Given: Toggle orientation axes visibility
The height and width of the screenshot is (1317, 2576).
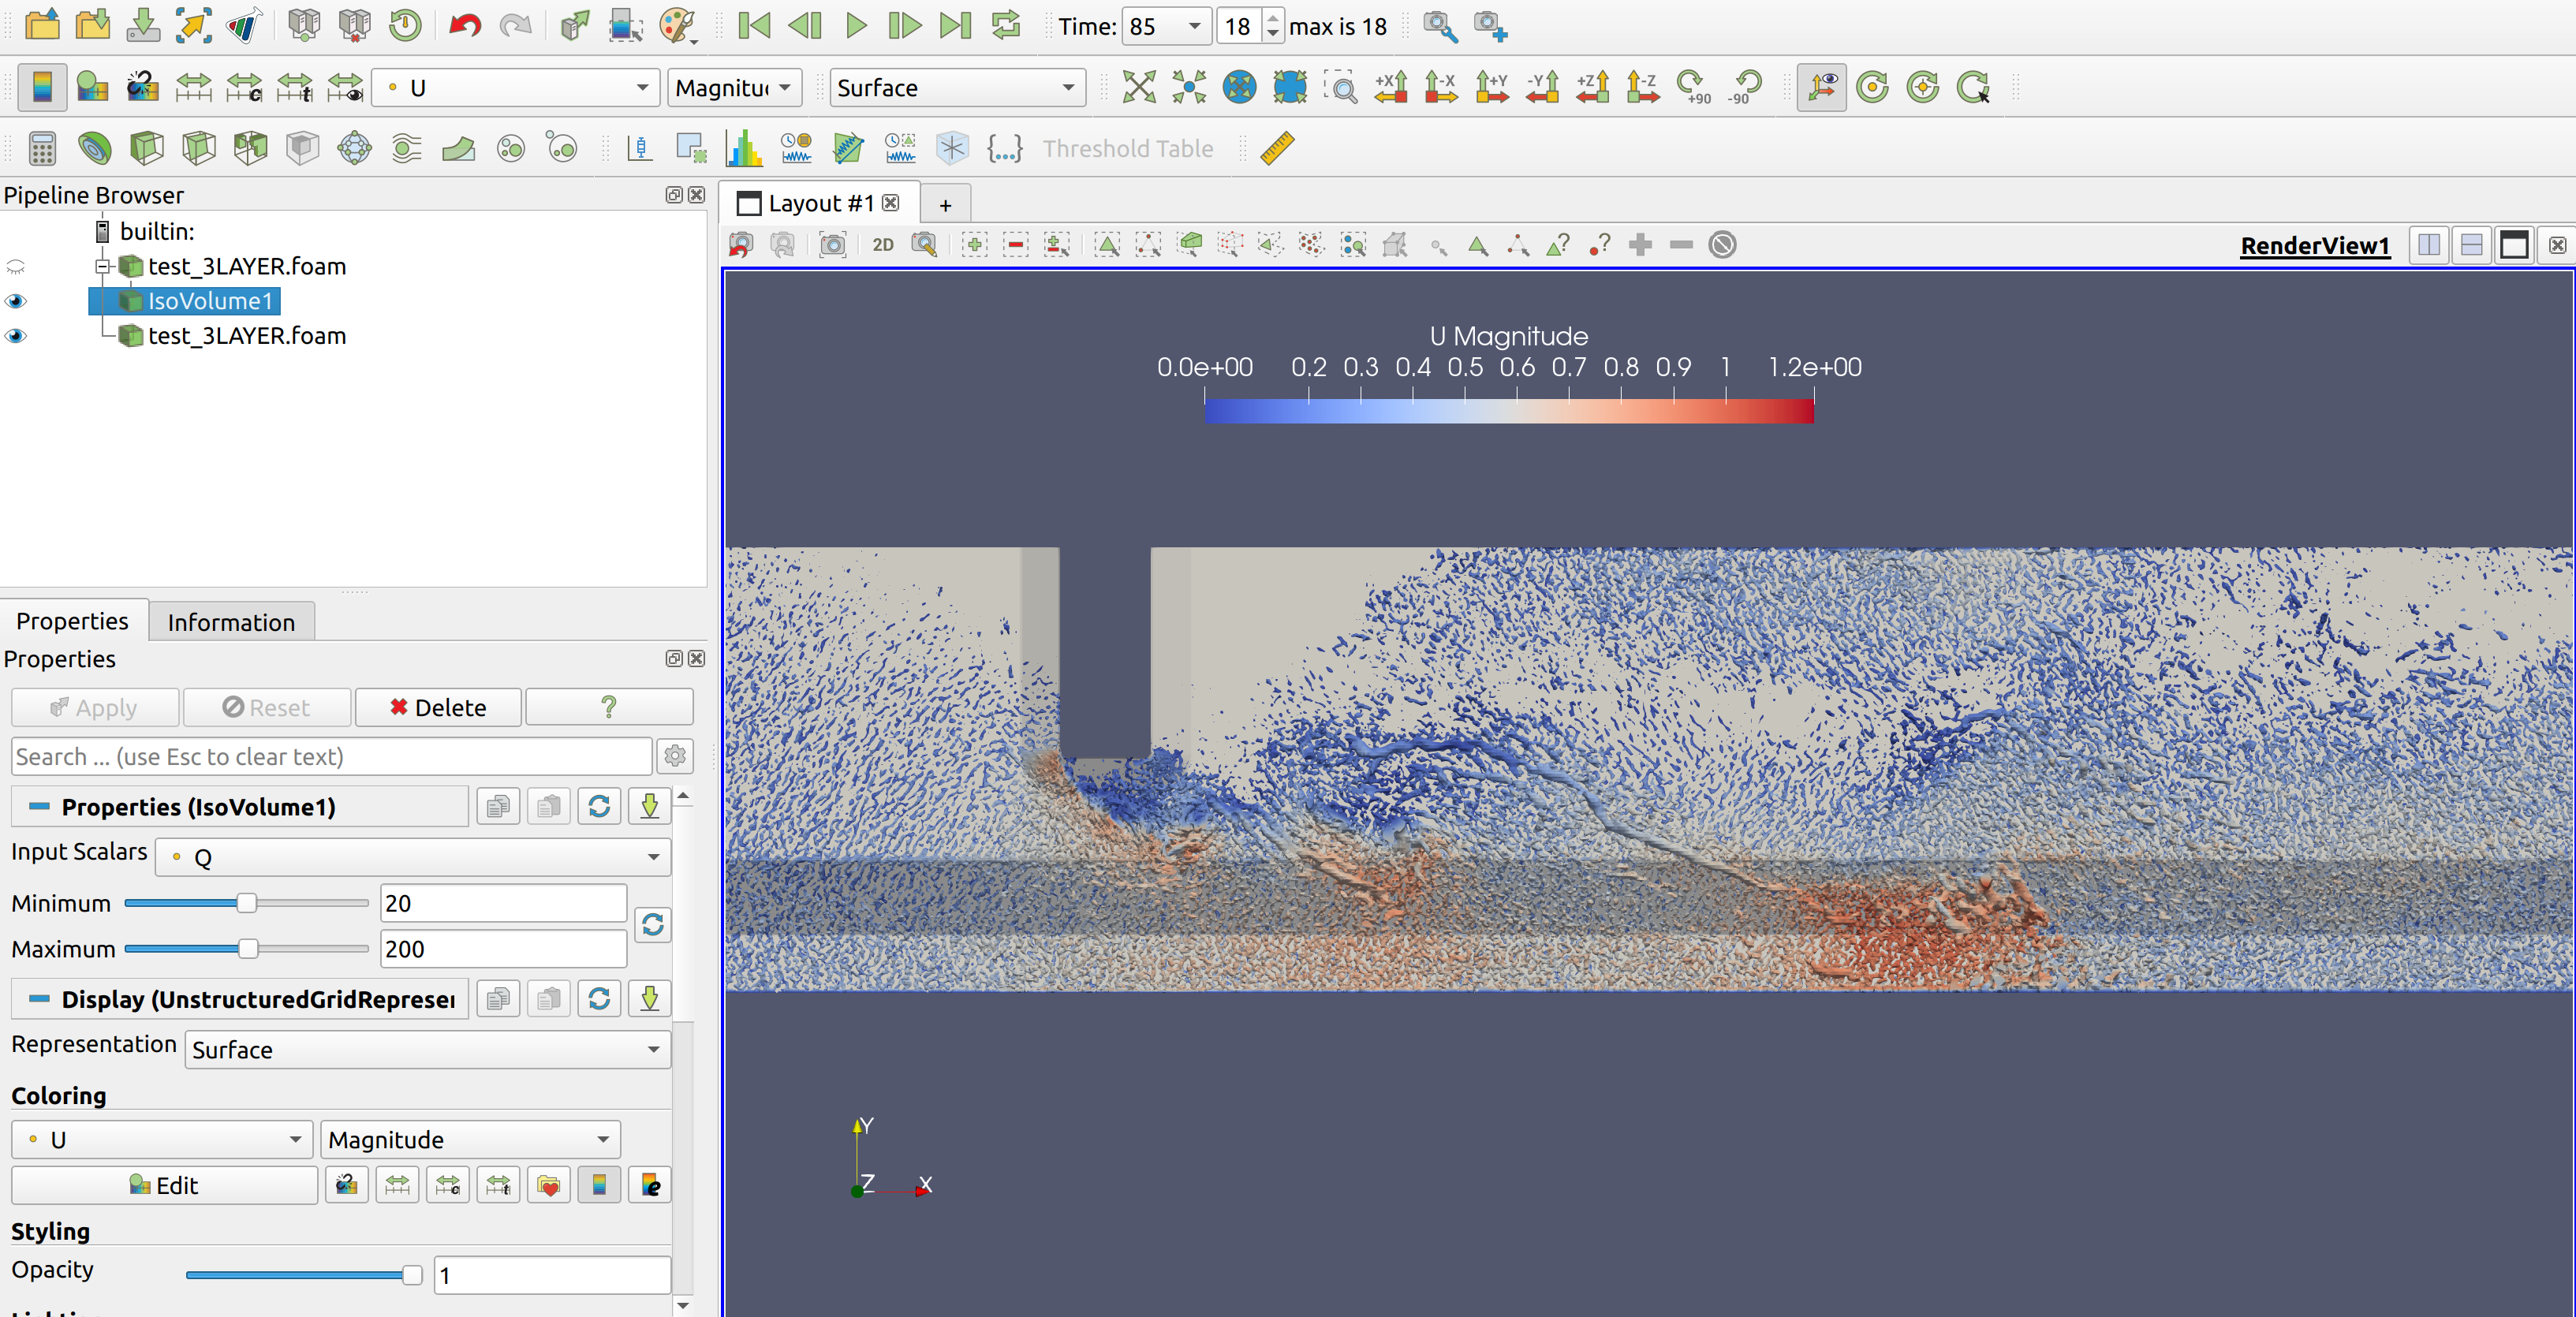Looking at the screenshot, I should 1821,88.
